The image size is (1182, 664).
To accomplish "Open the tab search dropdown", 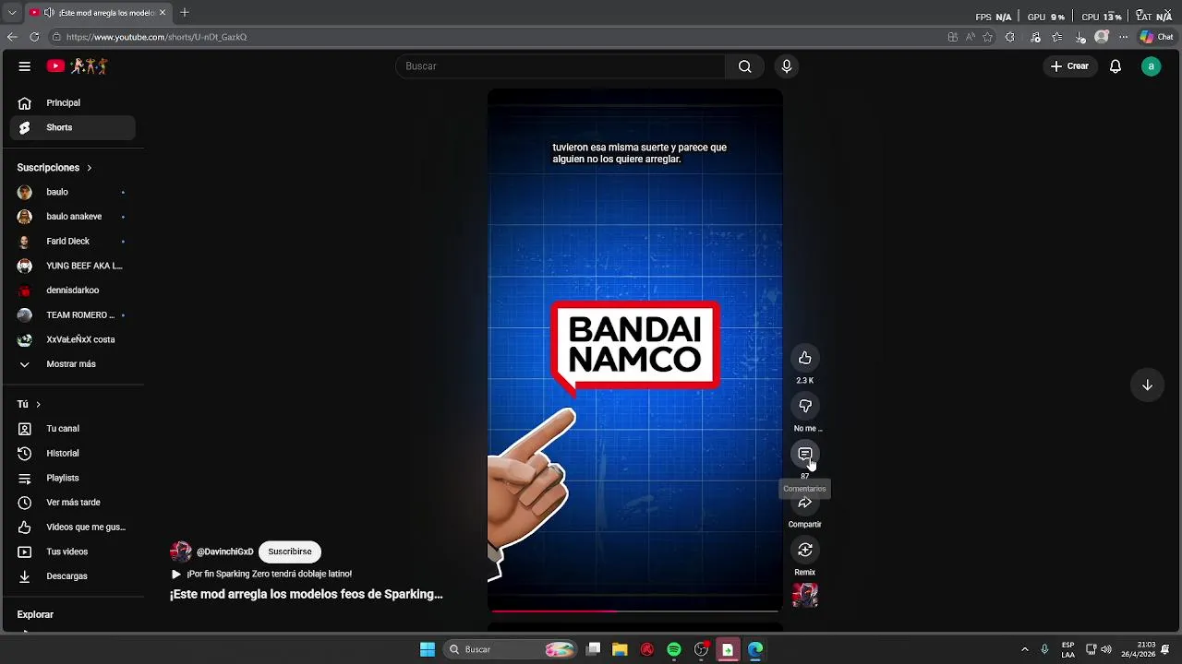I will point(12,13).
